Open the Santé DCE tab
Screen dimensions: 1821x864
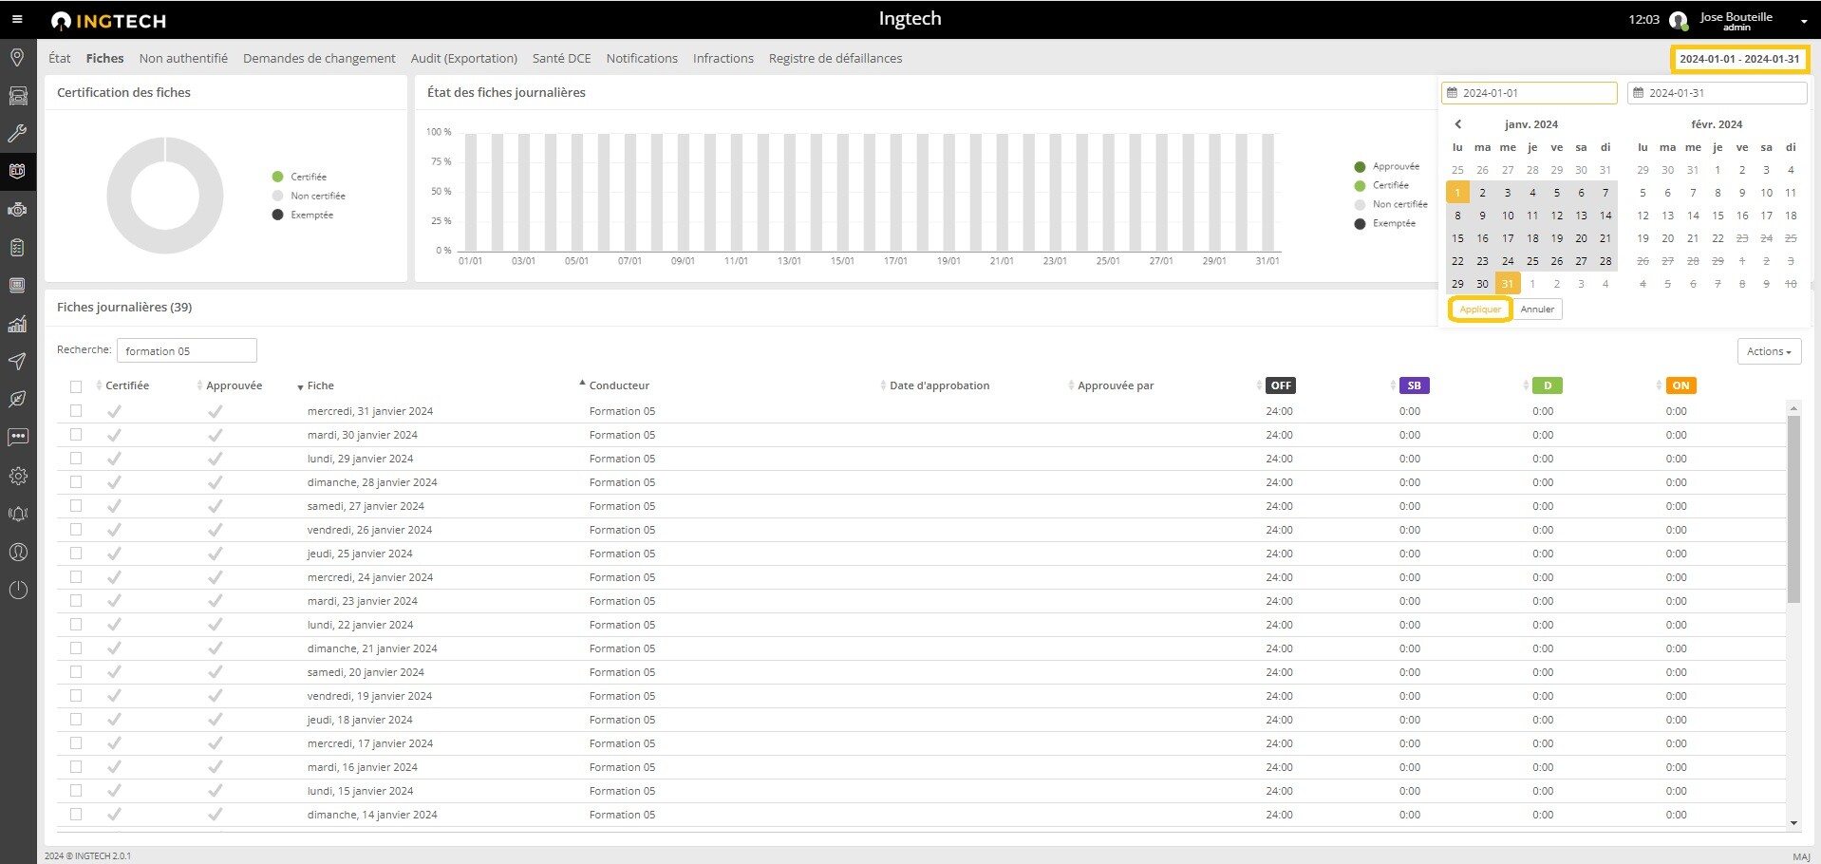pos(561,59)
